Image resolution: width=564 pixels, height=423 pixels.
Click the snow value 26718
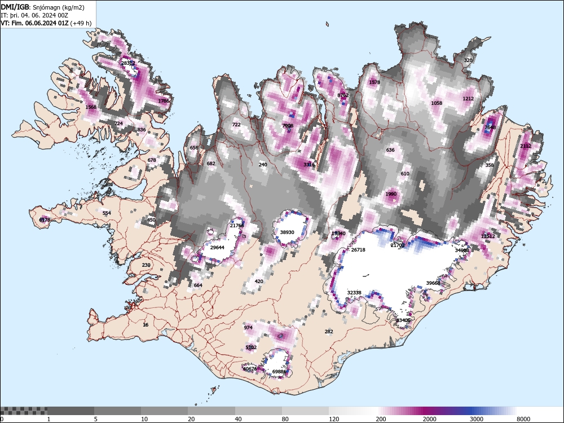(358, 250)
